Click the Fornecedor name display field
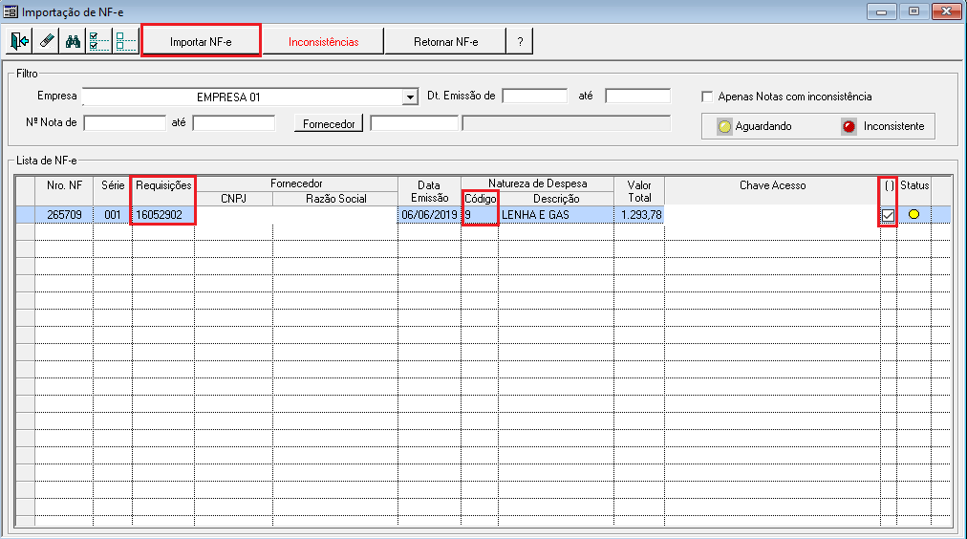Viewport: 967px width, 539px height. pos(566,122)
